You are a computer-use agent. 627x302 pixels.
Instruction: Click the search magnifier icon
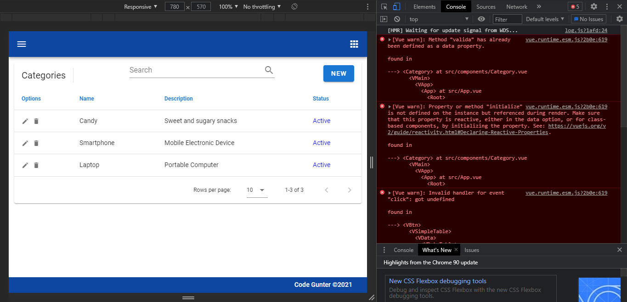[x=269, y=70]
